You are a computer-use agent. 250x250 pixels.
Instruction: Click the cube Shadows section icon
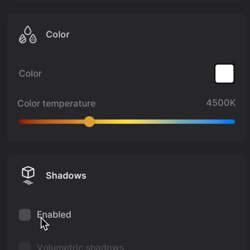28,175
